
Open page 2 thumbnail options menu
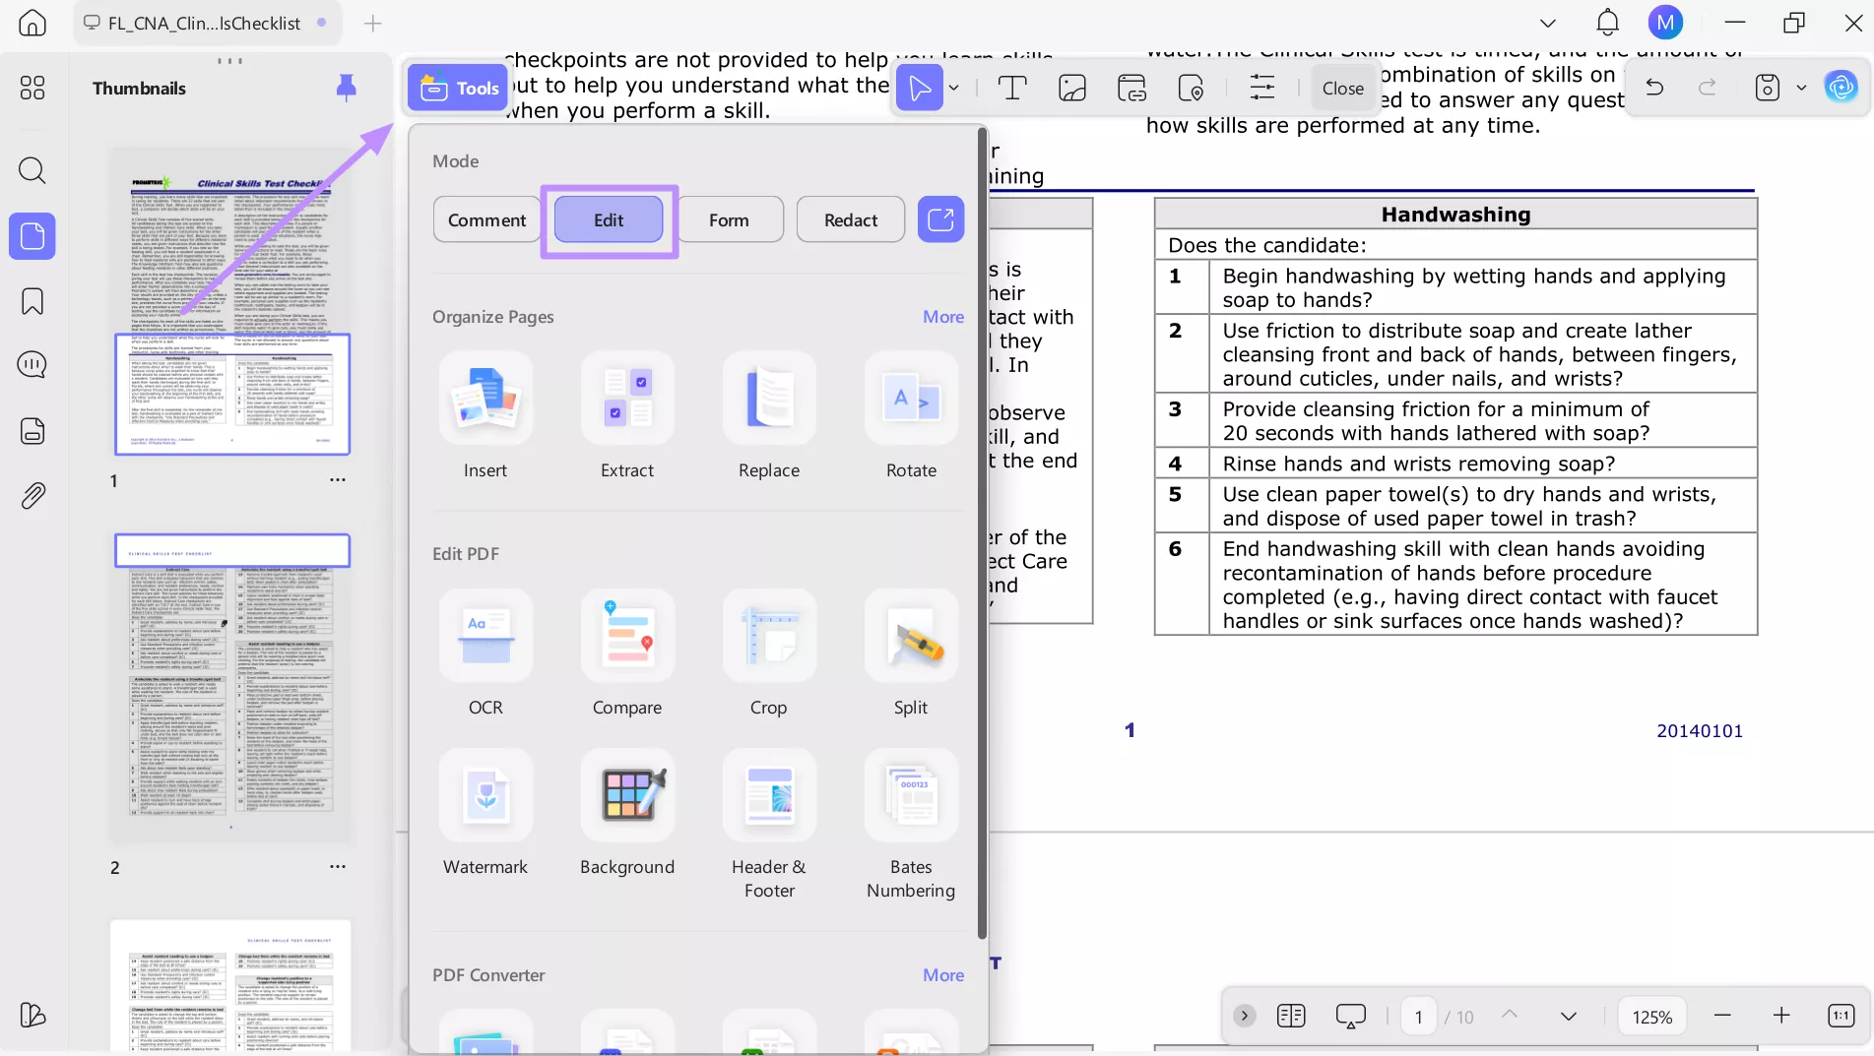338,867
